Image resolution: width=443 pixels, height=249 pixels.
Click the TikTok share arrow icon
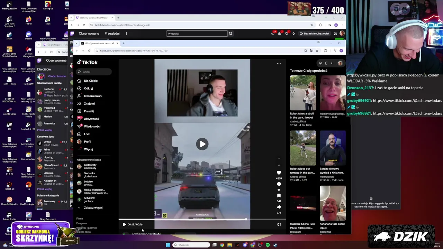pos(279,207)
